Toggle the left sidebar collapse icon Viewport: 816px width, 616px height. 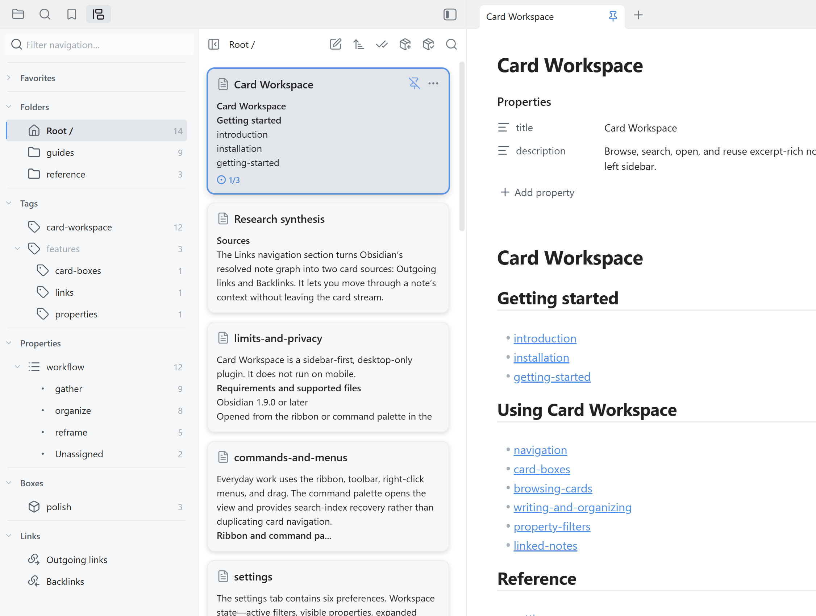pos(450,14)
